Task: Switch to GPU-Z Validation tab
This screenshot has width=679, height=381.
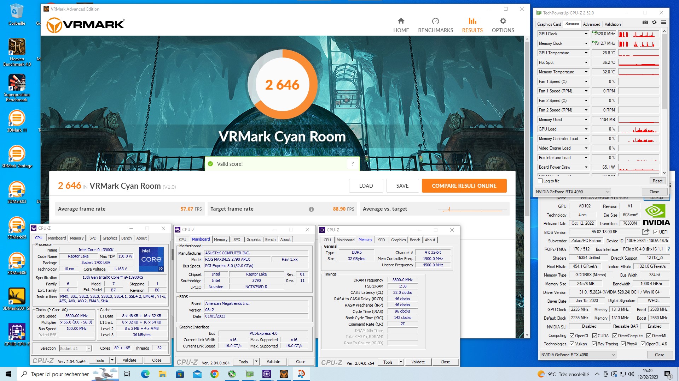Action: (613, 24)
